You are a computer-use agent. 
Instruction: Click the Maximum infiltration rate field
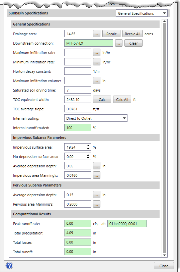pyautogui.click(x=78, y=52)
